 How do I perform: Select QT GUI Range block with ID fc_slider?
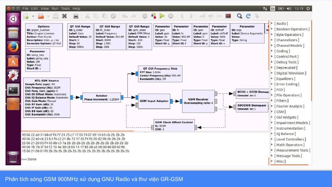[110, 36]
